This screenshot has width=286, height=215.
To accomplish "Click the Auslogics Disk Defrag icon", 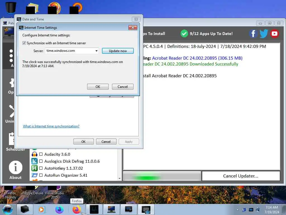I will pos(34,161).
